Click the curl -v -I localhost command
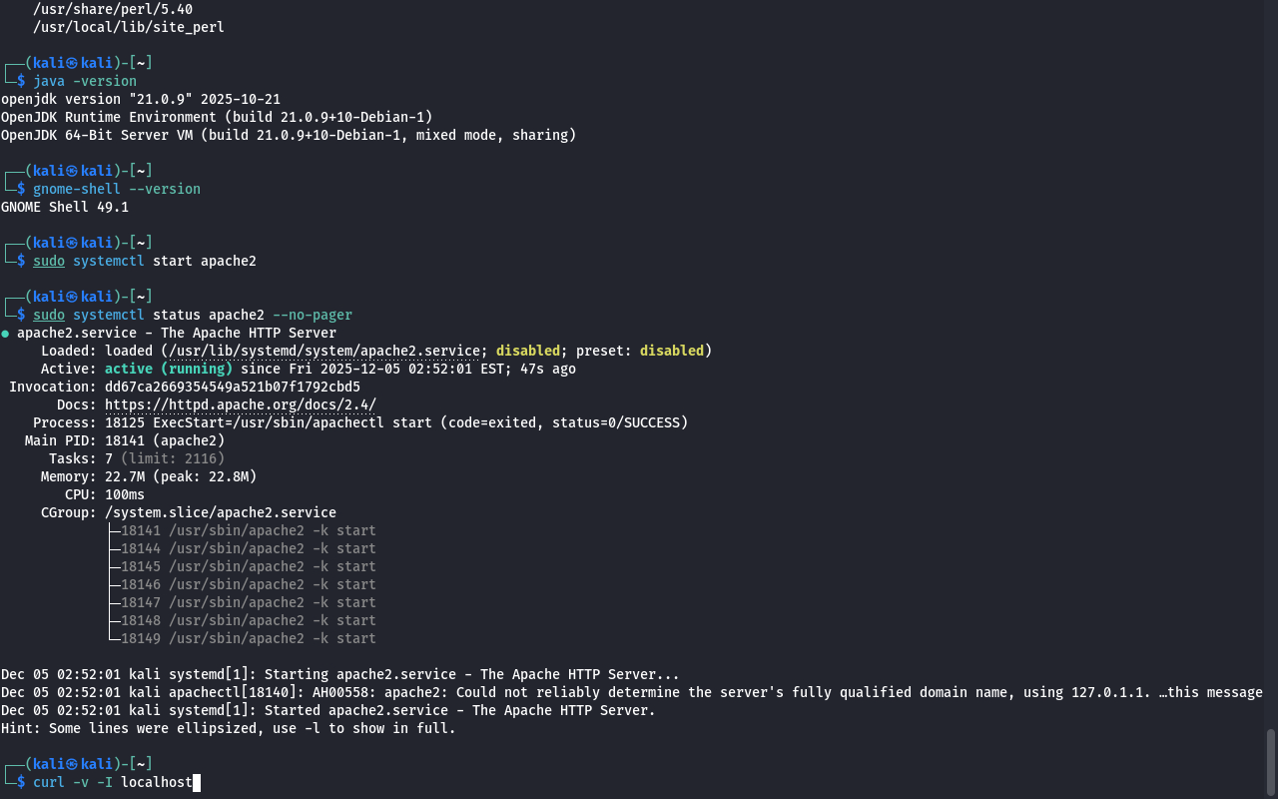This screenshot has height=799, width=1278. click(x=112, y=782)
